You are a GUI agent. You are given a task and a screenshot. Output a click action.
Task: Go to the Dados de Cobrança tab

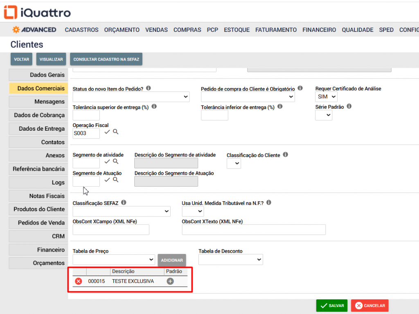pos(38,115)
